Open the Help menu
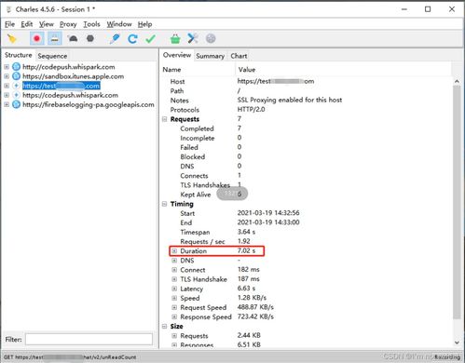The image size is (465, 363). point(144,24)
